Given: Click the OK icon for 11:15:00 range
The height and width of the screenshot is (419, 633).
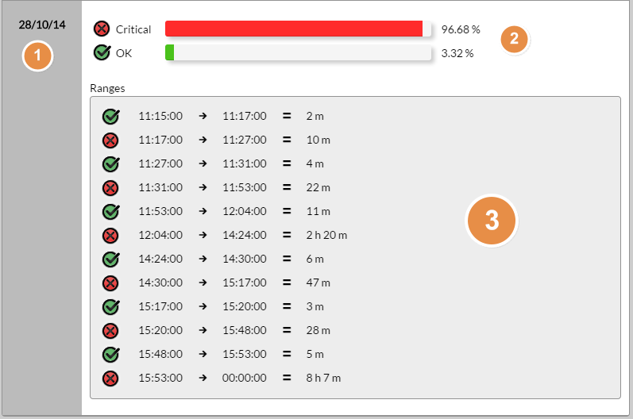Looking at the screenshot, I should click(x=110, y=117).
